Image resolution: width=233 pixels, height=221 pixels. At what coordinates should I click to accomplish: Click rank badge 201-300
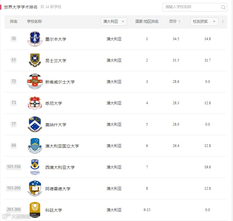pos(14,210)
